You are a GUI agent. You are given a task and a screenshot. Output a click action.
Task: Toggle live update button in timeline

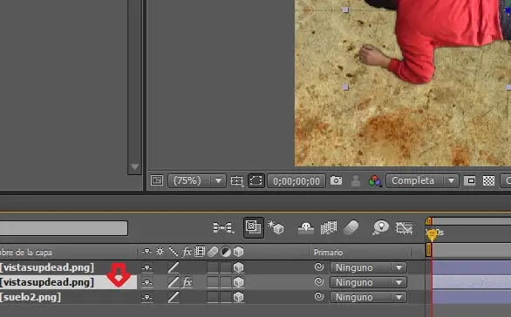254,227
